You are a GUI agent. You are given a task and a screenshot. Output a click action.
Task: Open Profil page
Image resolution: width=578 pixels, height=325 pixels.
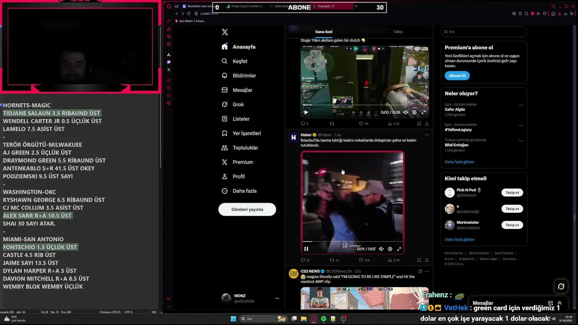click(x=233, y=176)
